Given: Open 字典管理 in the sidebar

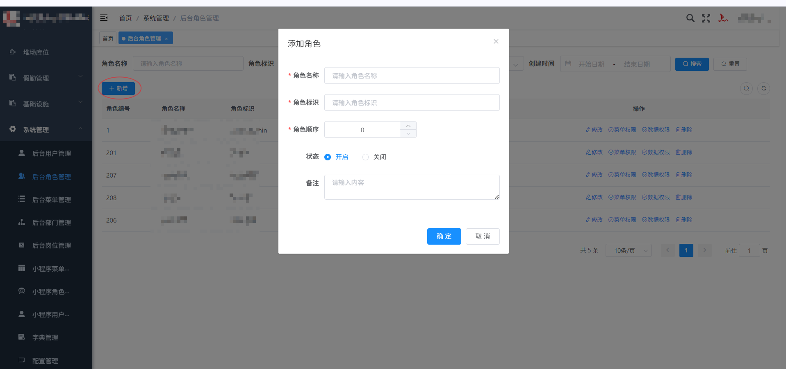Looking at the screenshot, I should [45, 337].
